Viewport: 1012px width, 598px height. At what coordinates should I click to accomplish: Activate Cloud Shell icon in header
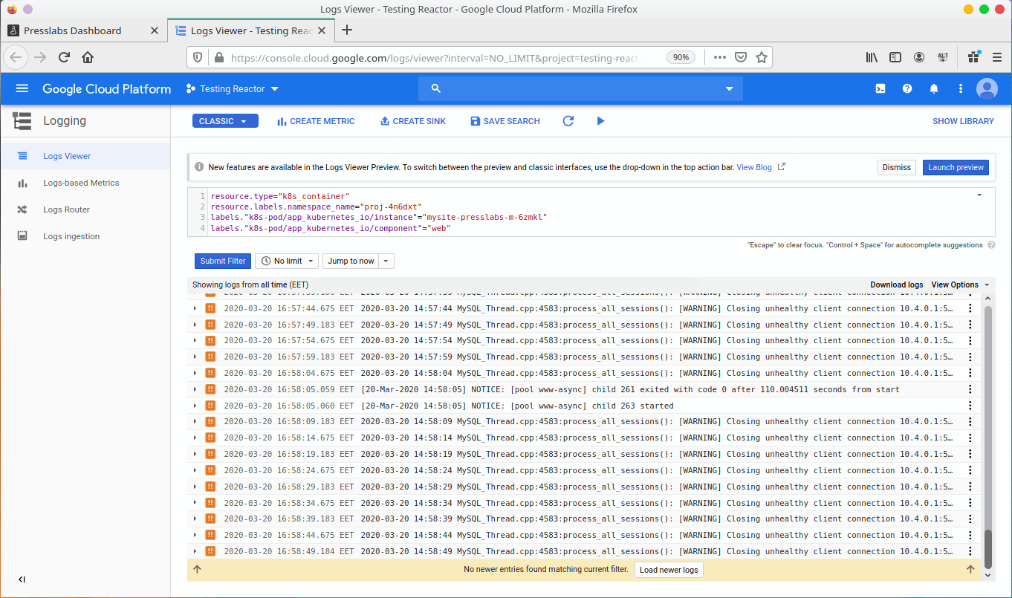point(880,88)
